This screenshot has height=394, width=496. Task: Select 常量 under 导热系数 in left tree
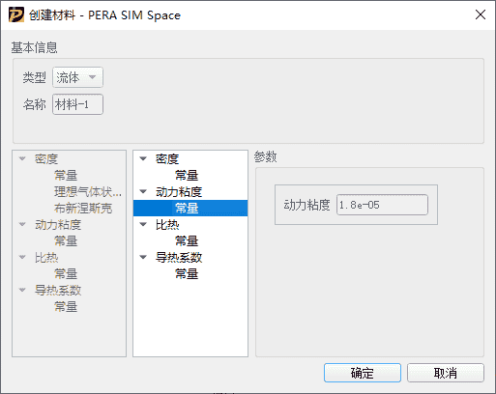[66, 306]
